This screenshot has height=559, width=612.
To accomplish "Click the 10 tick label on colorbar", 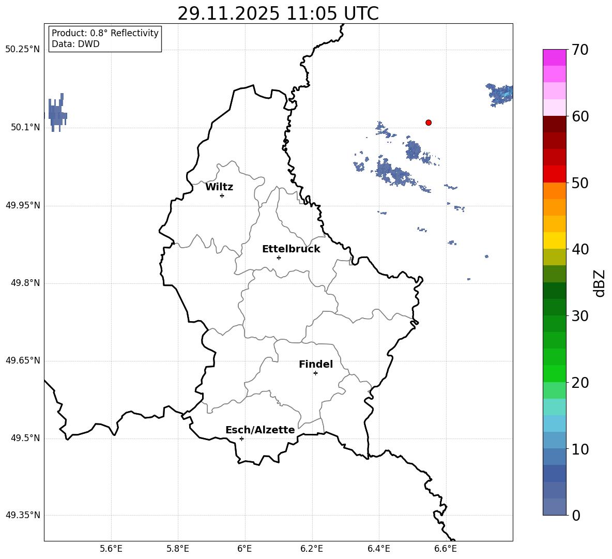I will [580, 449].
